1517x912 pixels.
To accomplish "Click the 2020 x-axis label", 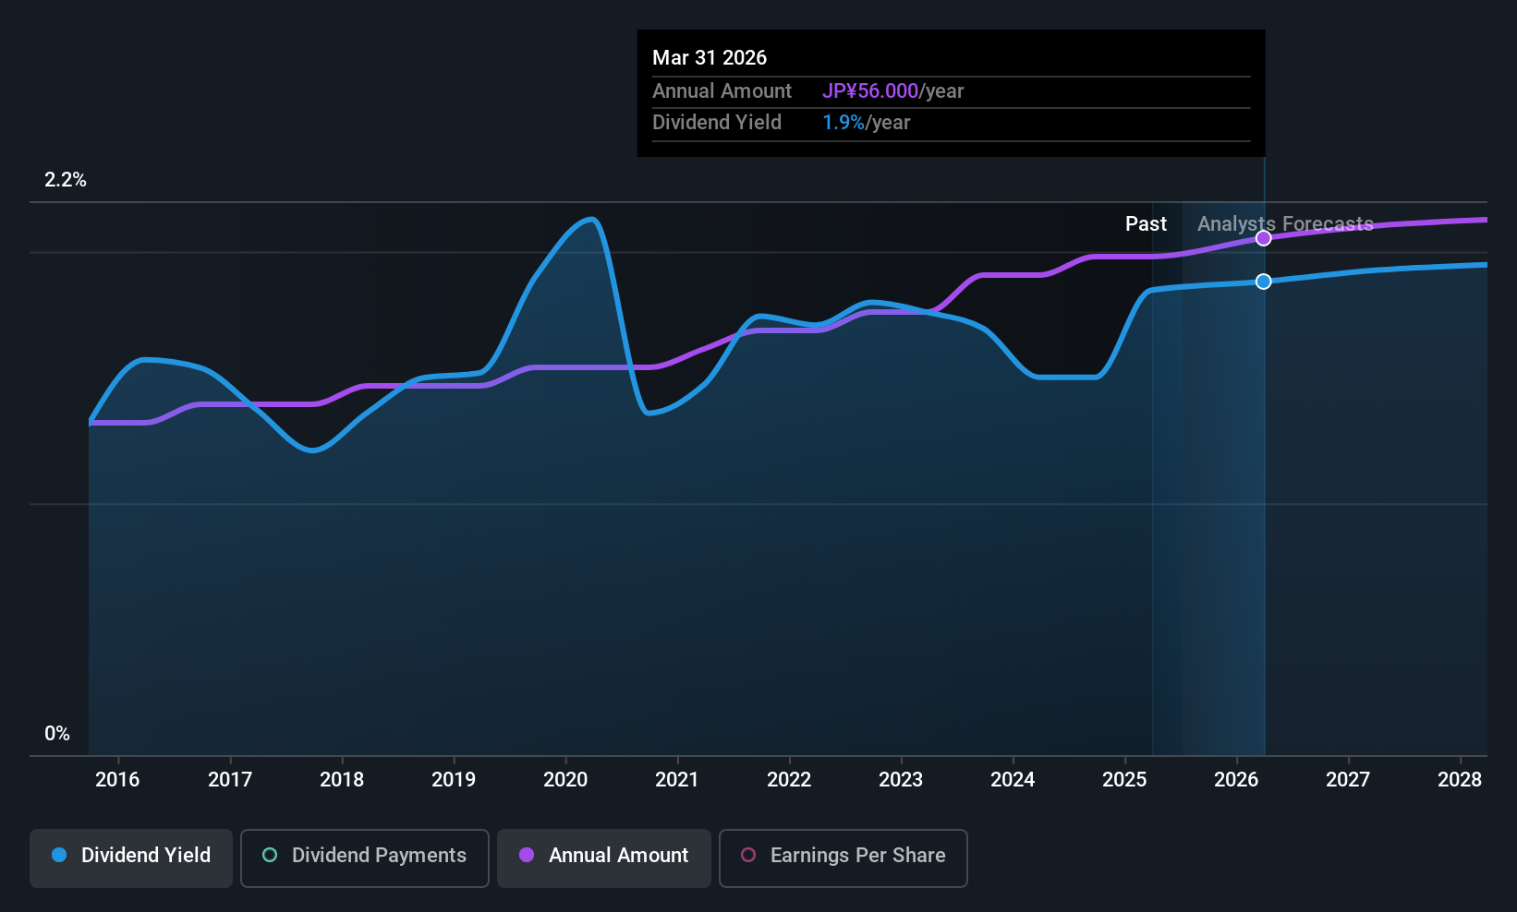I will (565, 779).
